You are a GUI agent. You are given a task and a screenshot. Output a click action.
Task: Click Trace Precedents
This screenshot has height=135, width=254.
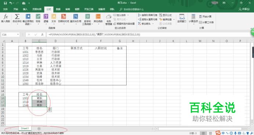(148, 15)
